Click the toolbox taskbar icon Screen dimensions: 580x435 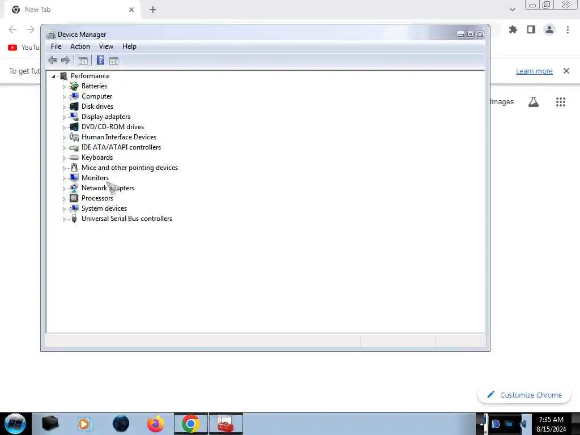(225, 424)
